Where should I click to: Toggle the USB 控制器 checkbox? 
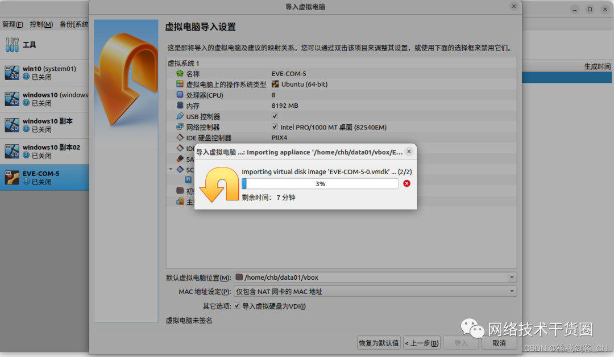[275, 116]
